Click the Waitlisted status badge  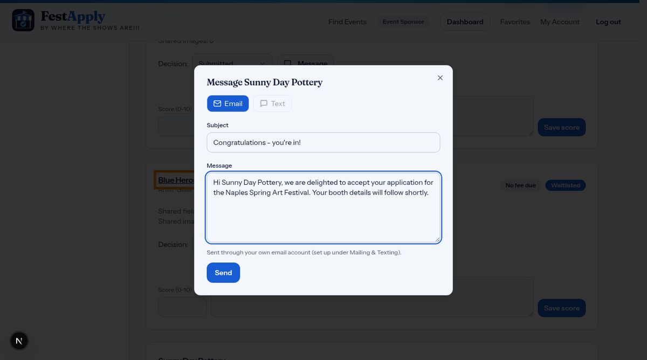[565, 185]
